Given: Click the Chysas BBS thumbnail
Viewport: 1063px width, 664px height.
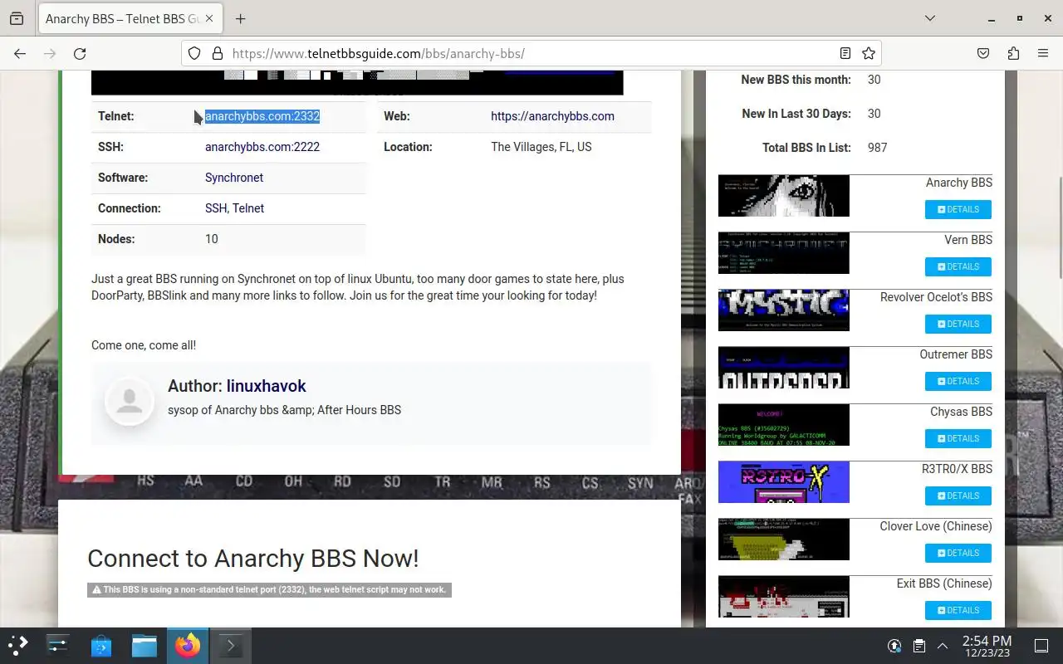Looking at the screenshot, I should pos(784,424).
